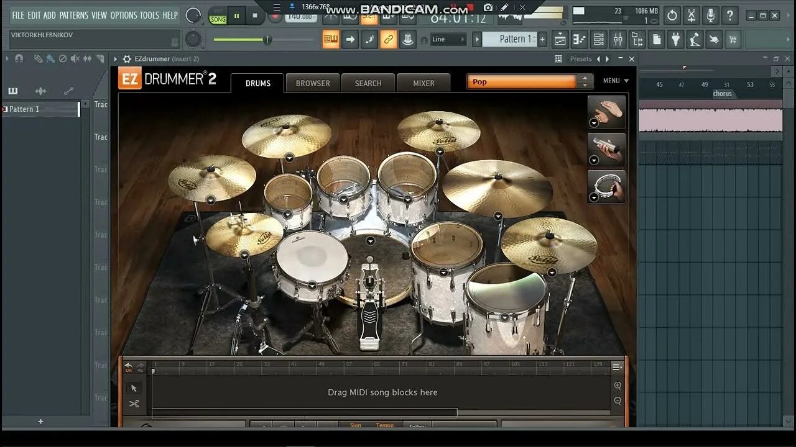Click the main volume slider in the toolbar

tap(266, 39)
